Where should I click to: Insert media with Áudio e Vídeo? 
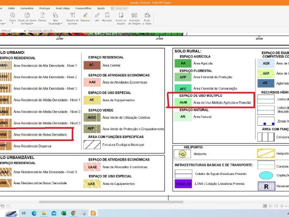tap(147, 18)
